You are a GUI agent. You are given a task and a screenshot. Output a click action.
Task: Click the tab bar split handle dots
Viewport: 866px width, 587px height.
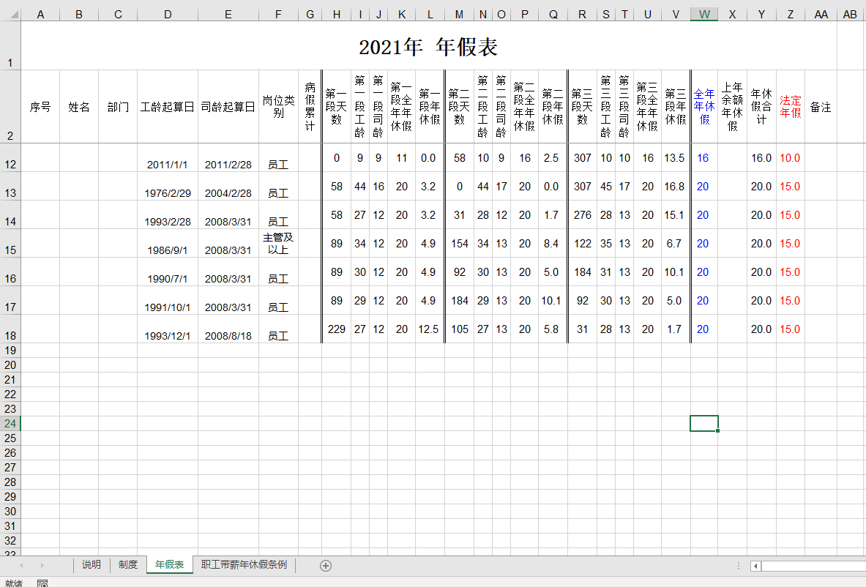739,566
